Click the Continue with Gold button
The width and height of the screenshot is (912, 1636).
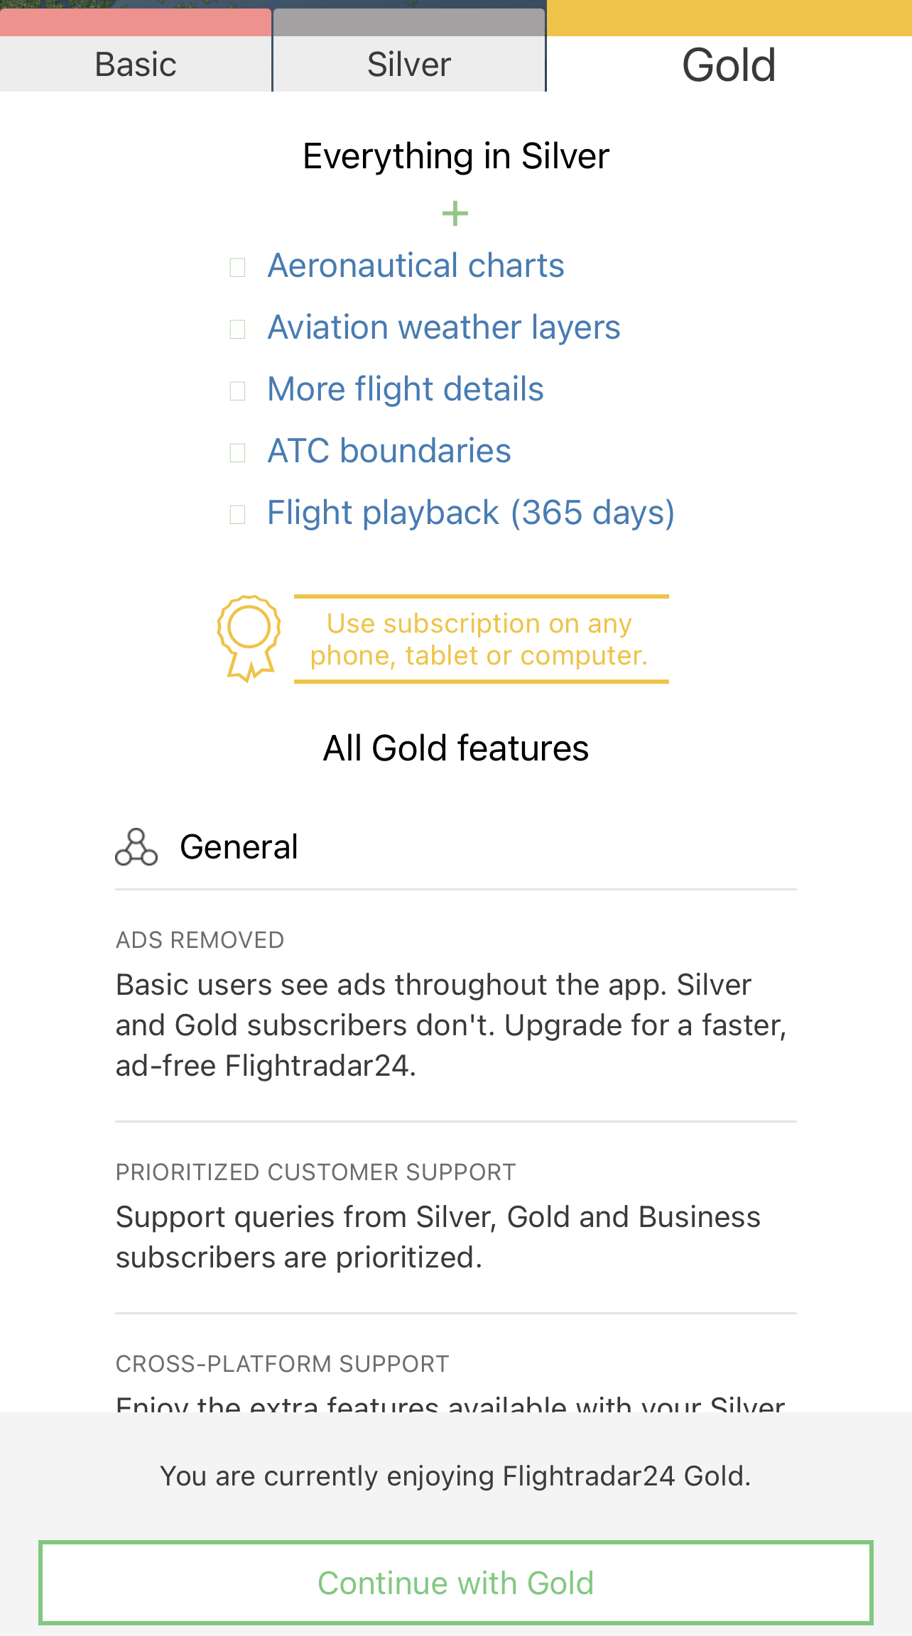(456, 1583)
